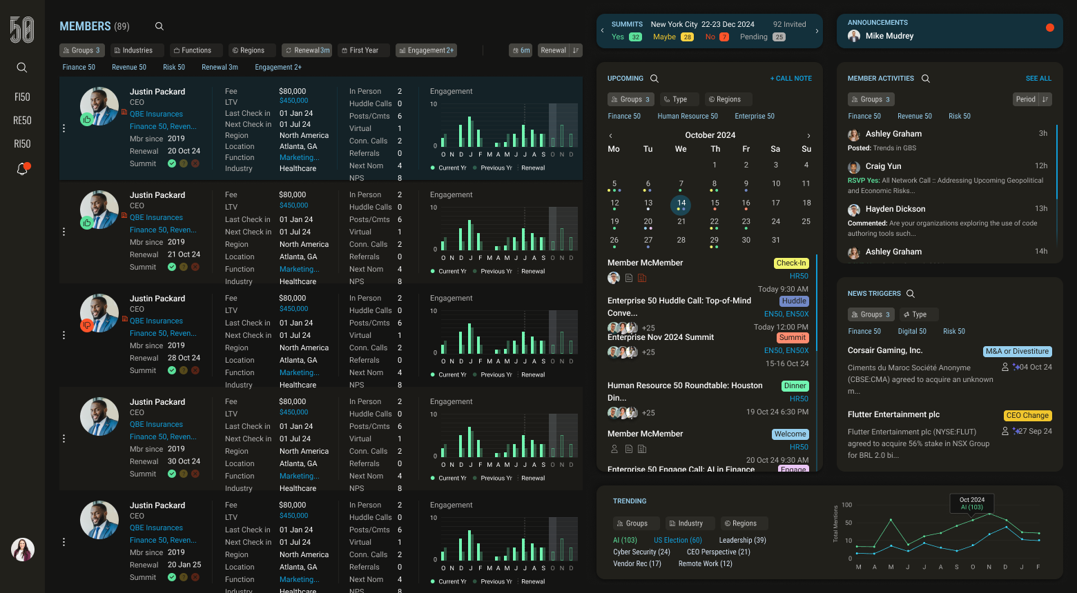Viewport: 1077px width, 593px height.
Task: Open red announcement indicator dot
Action: coord(1050,28)
